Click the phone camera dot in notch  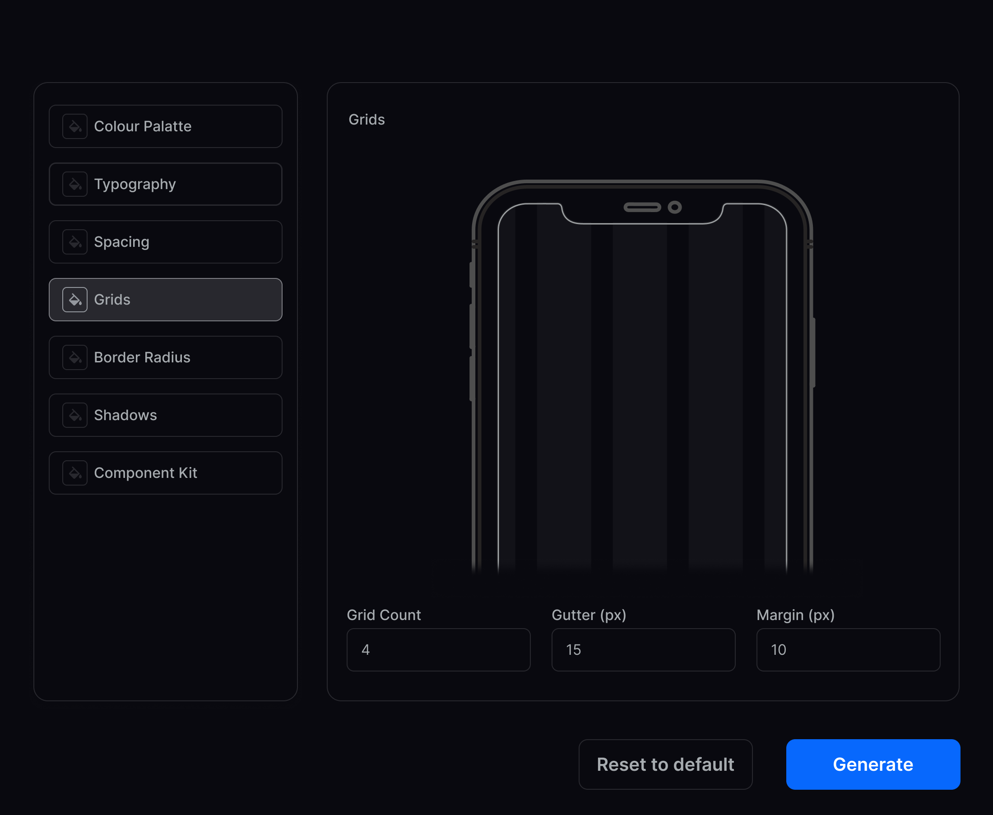coord(674,207)
